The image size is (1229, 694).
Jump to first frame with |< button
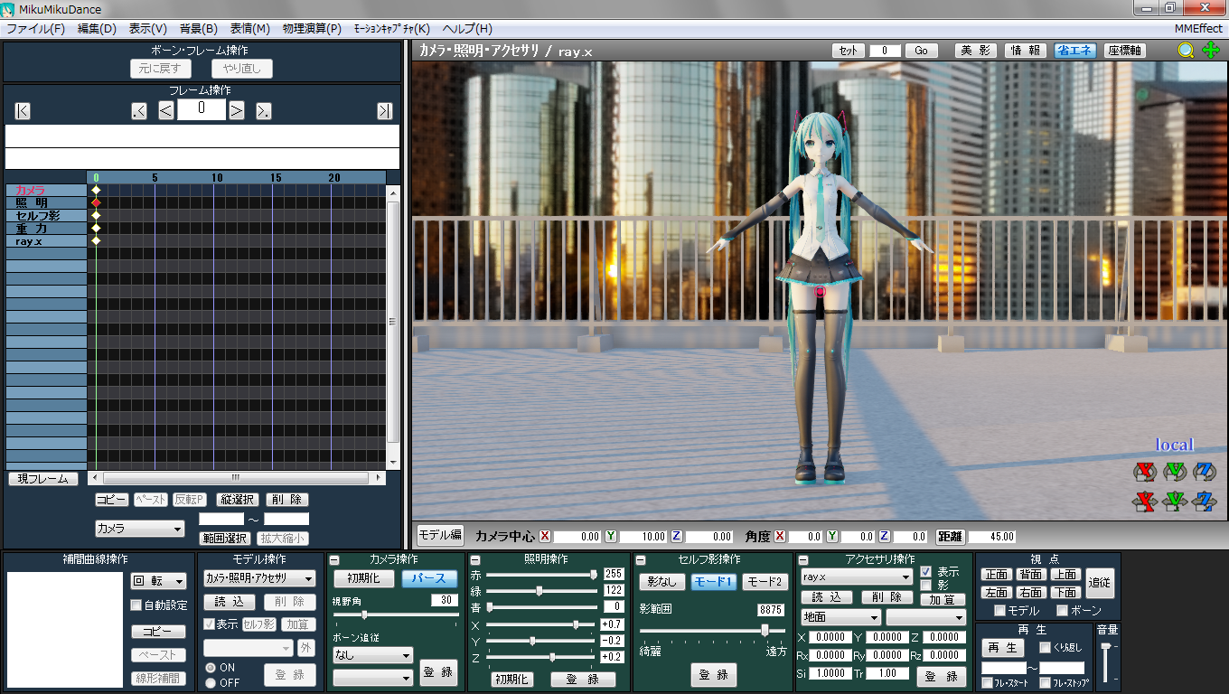pyautogui.click(x=23, y=111)
